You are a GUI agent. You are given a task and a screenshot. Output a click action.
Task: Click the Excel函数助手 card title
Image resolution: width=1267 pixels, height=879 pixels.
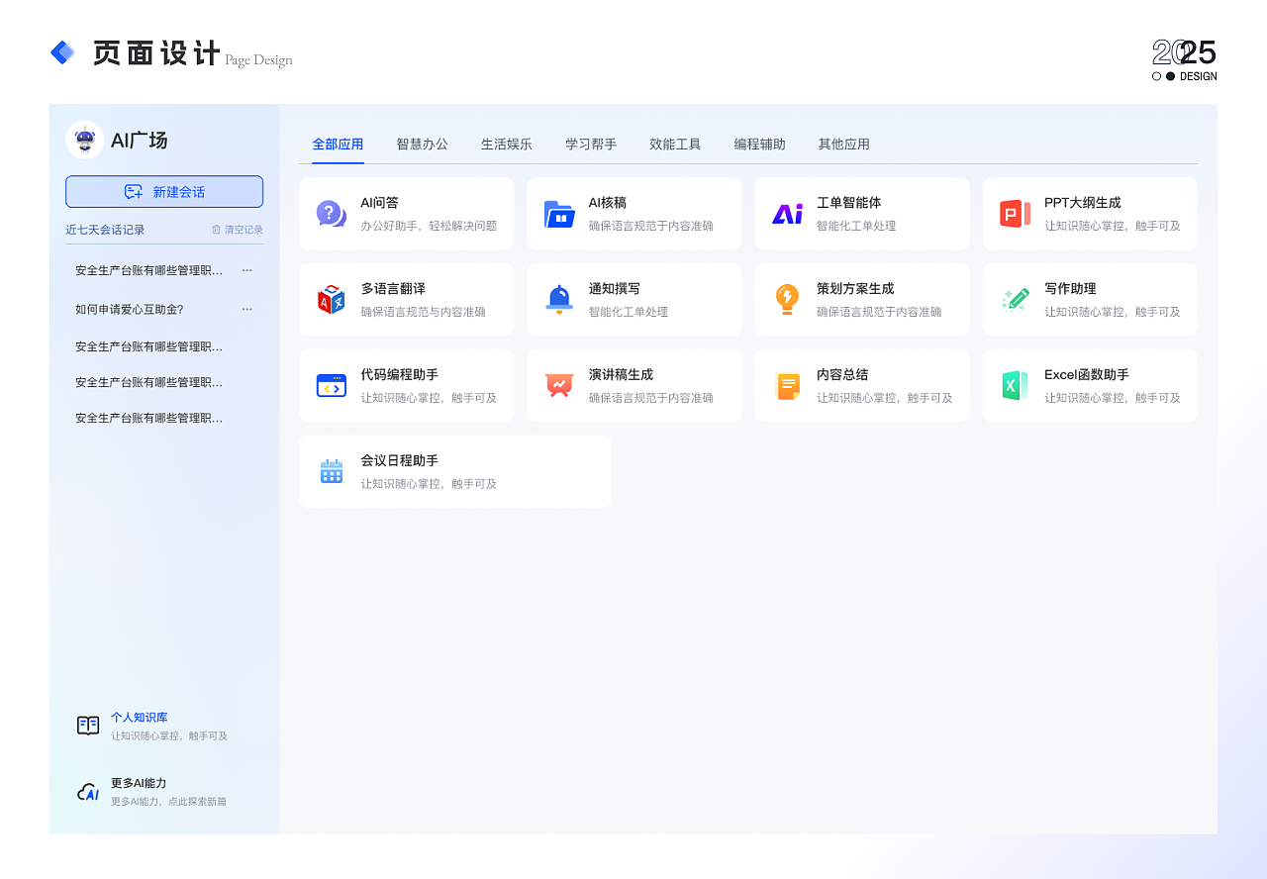pos(1087,375)
